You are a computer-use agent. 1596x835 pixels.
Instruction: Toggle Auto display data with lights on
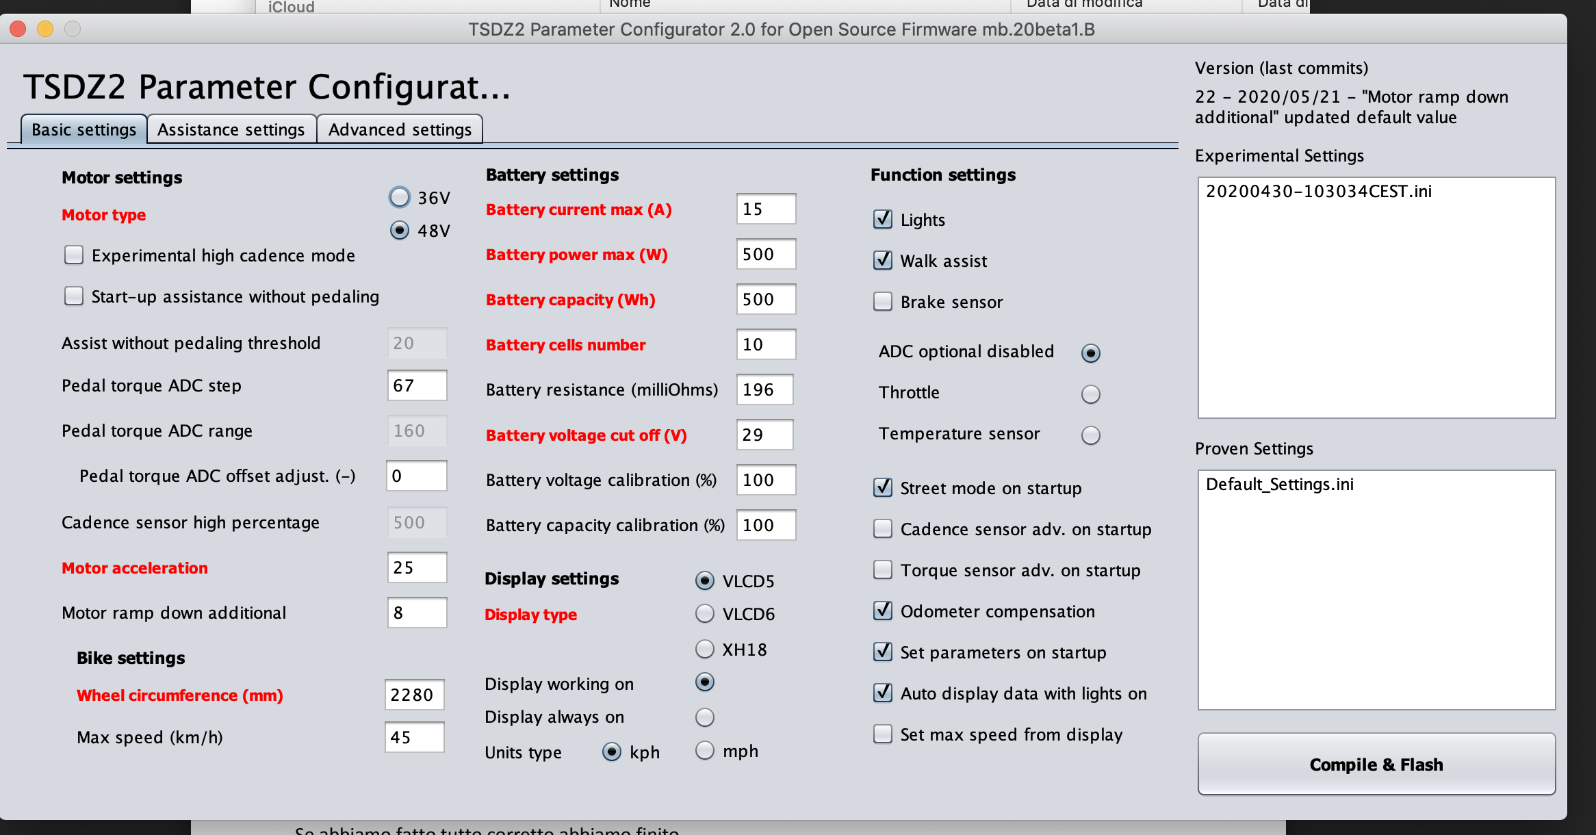click(x=883, y=693)
